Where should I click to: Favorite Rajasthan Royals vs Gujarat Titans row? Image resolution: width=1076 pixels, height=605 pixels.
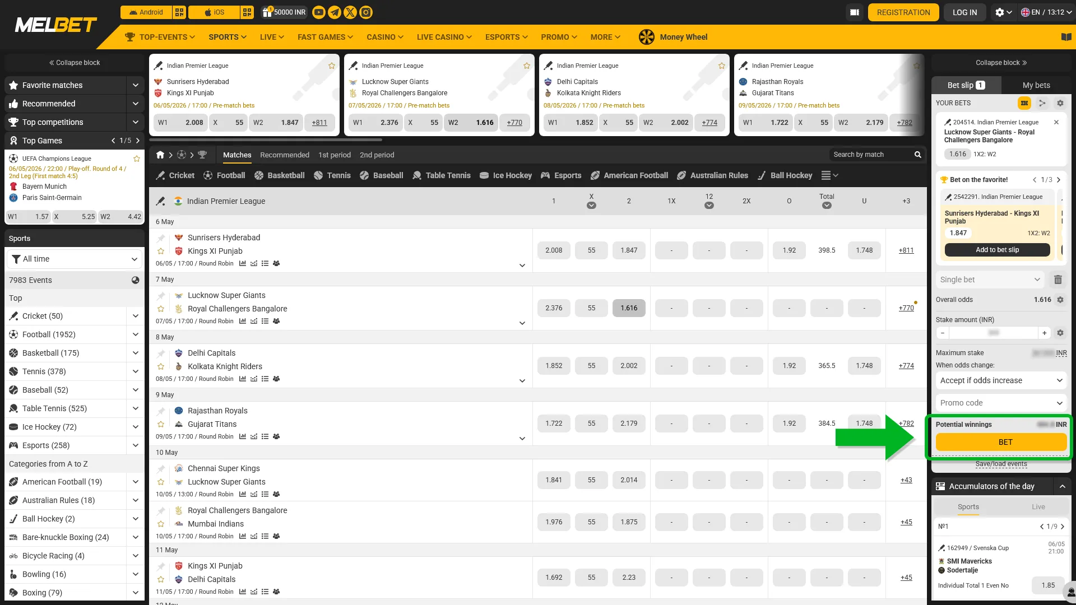click(161, 425)
